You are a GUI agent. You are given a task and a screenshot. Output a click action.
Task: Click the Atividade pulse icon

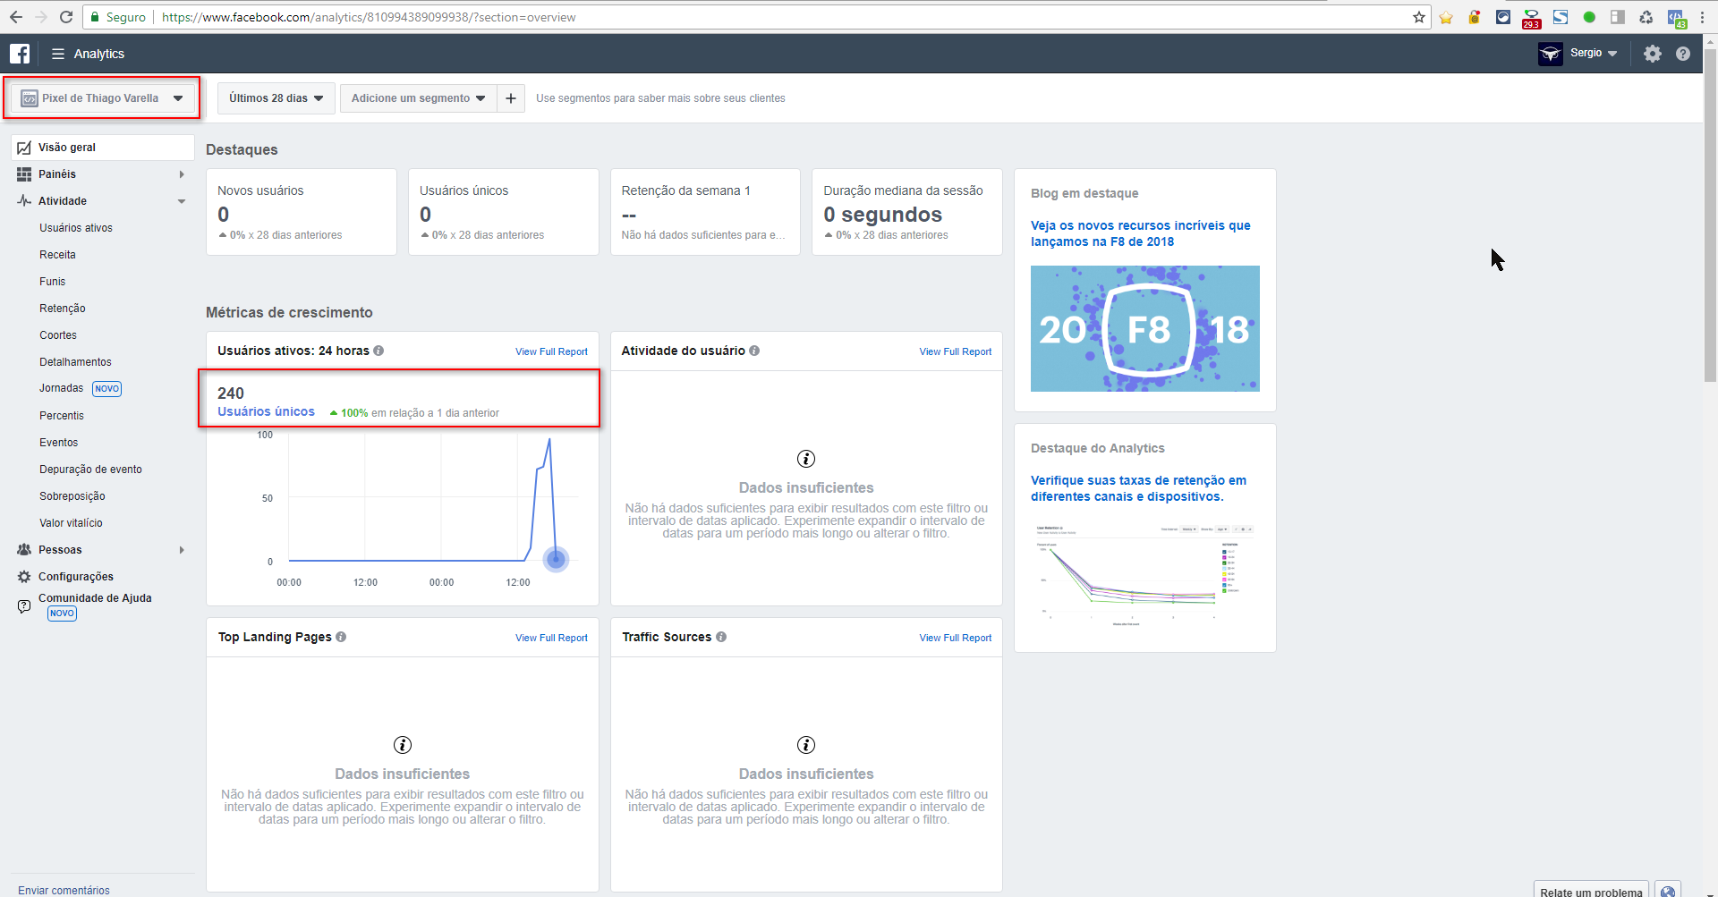[x=24, y=201]
